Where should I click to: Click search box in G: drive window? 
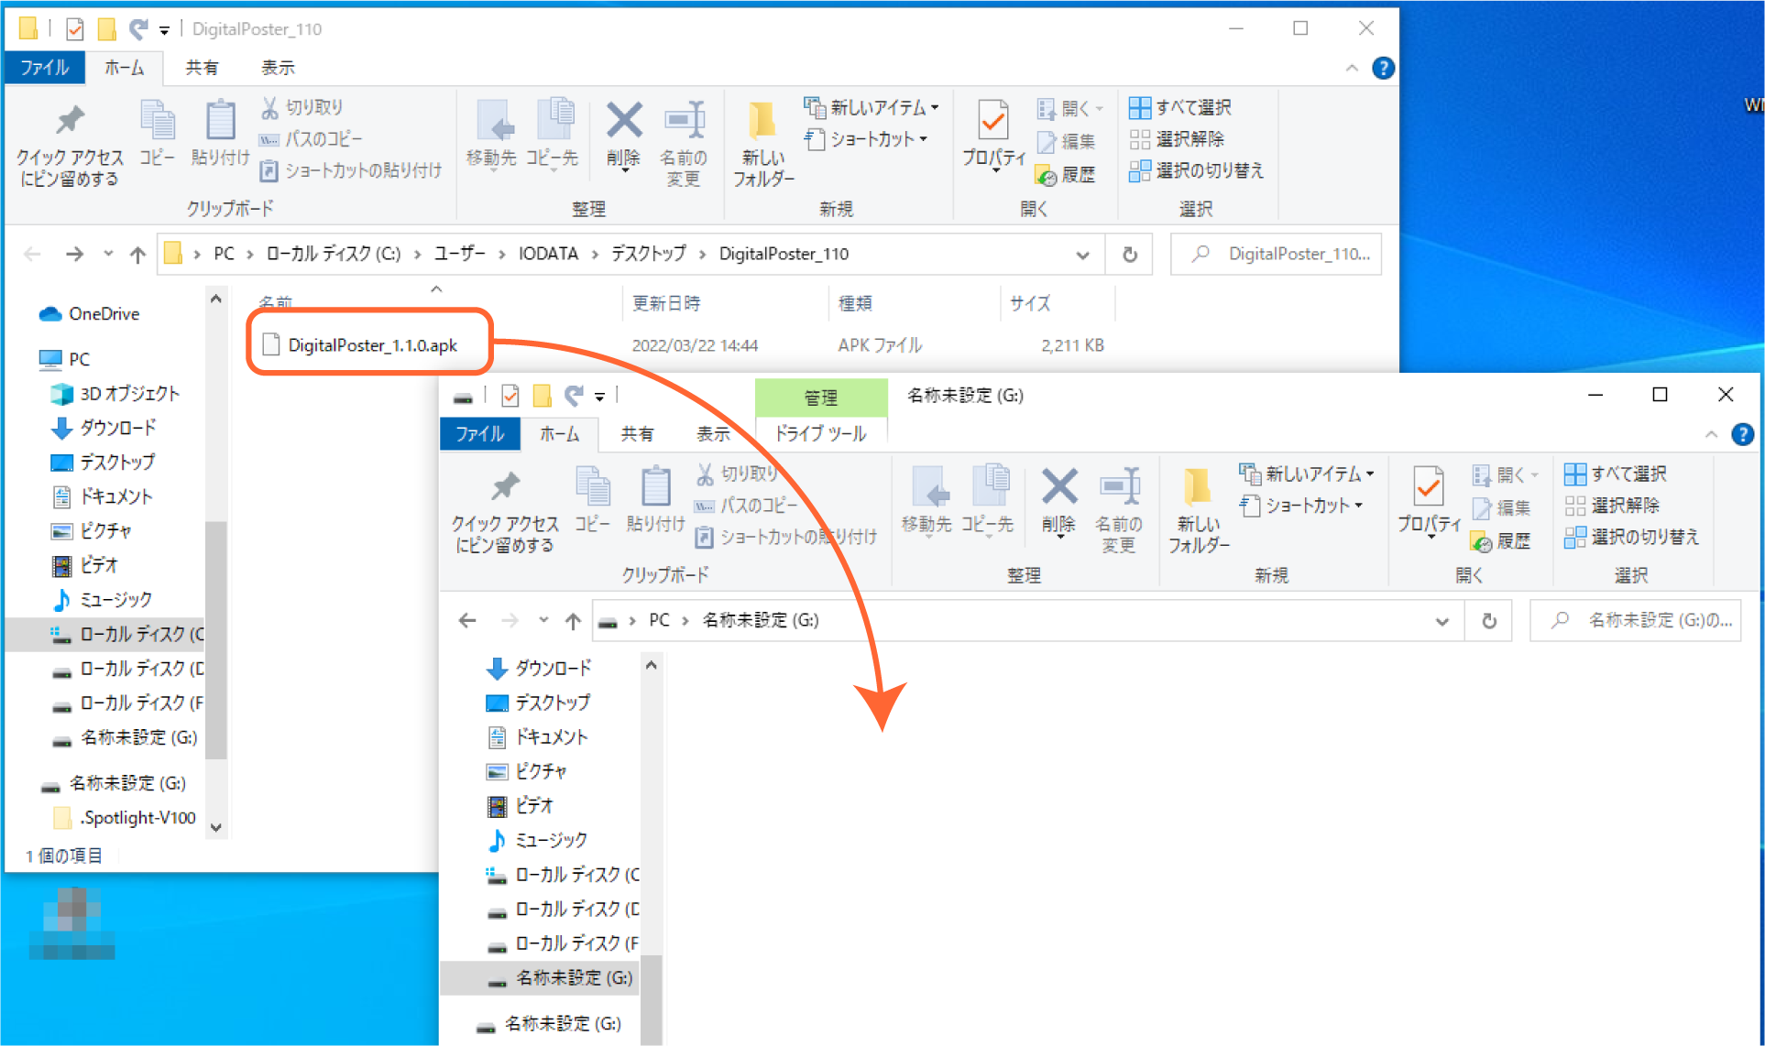tap(1635, 621)
